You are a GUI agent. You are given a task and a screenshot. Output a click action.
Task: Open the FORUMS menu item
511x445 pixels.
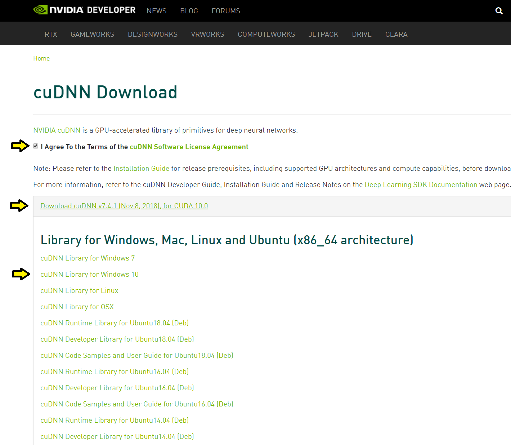click(226, 11)
